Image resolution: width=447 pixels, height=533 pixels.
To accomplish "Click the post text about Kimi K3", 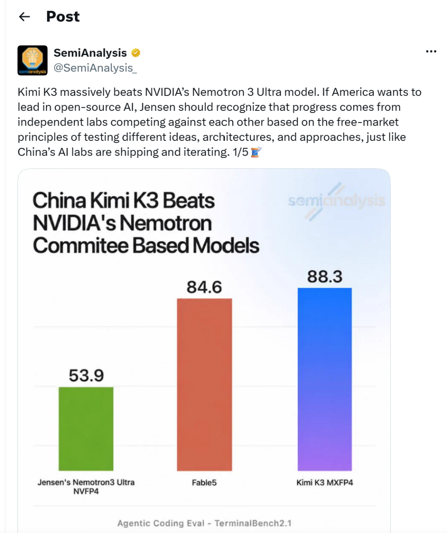I will 220,122.
